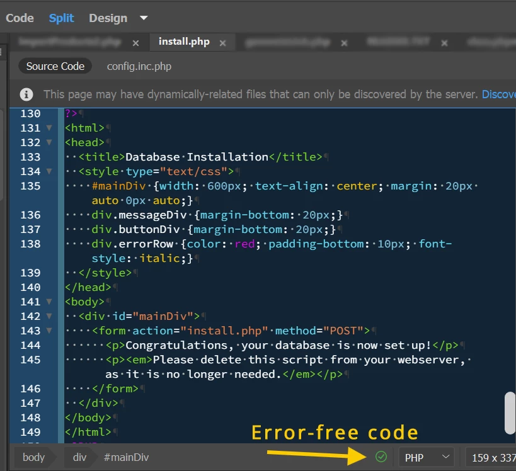
Task: Click the info icon beside dynamic files notice
Action: point(26,94)
